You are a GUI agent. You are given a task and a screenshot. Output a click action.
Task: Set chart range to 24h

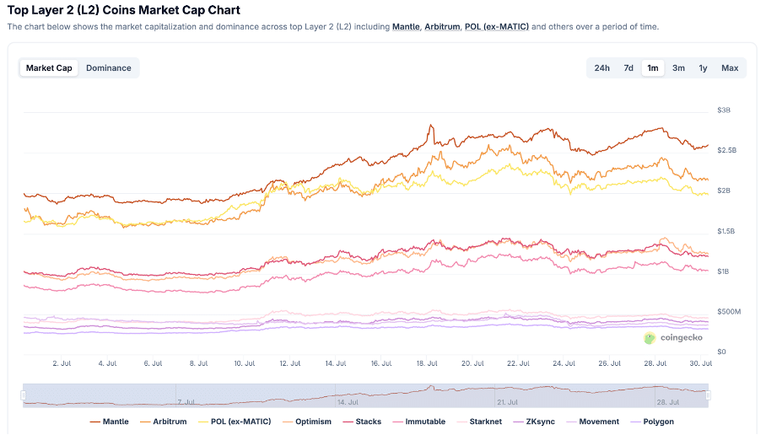pyautogui.click(x=601, y=68)
